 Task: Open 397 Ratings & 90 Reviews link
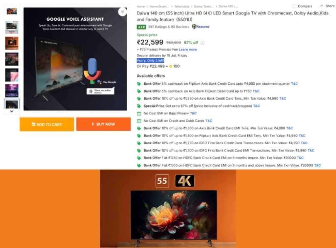coord(168,27)
